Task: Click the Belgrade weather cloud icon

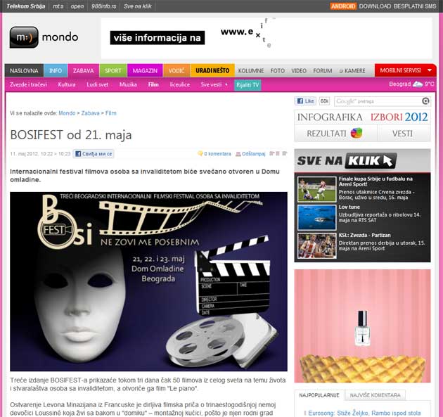Action: click(x=418, y=84)
